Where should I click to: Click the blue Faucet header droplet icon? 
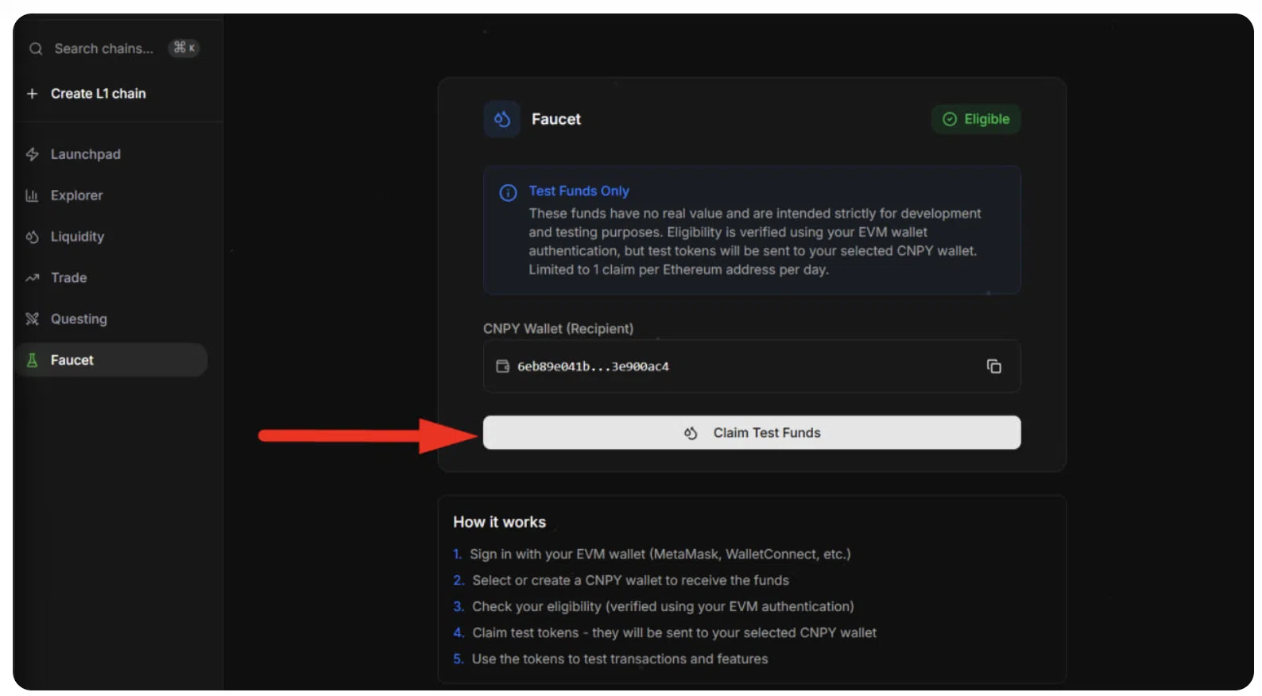click(502, 119)
